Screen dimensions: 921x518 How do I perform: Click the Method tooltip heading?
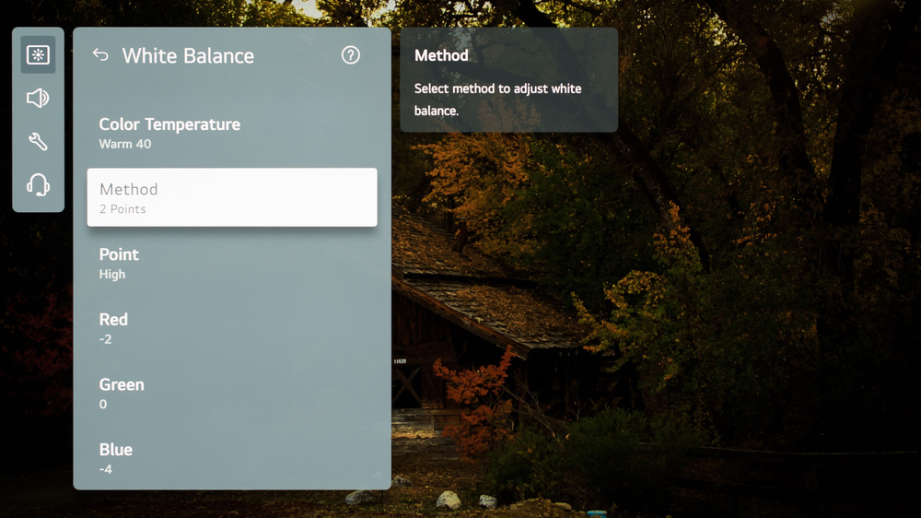pyautogui.click(x=441, y=55)
